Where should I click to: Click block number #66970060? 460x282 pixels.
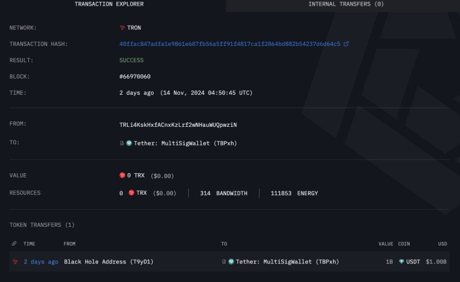tap(135, 77)
